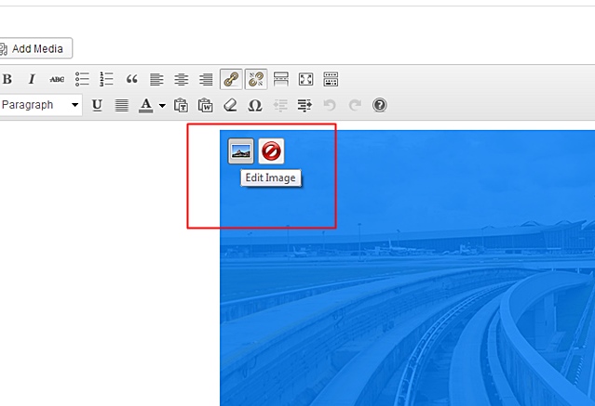595x406 pixels.
Task: Open the editor help icon
Action: (x=380, y=105)
